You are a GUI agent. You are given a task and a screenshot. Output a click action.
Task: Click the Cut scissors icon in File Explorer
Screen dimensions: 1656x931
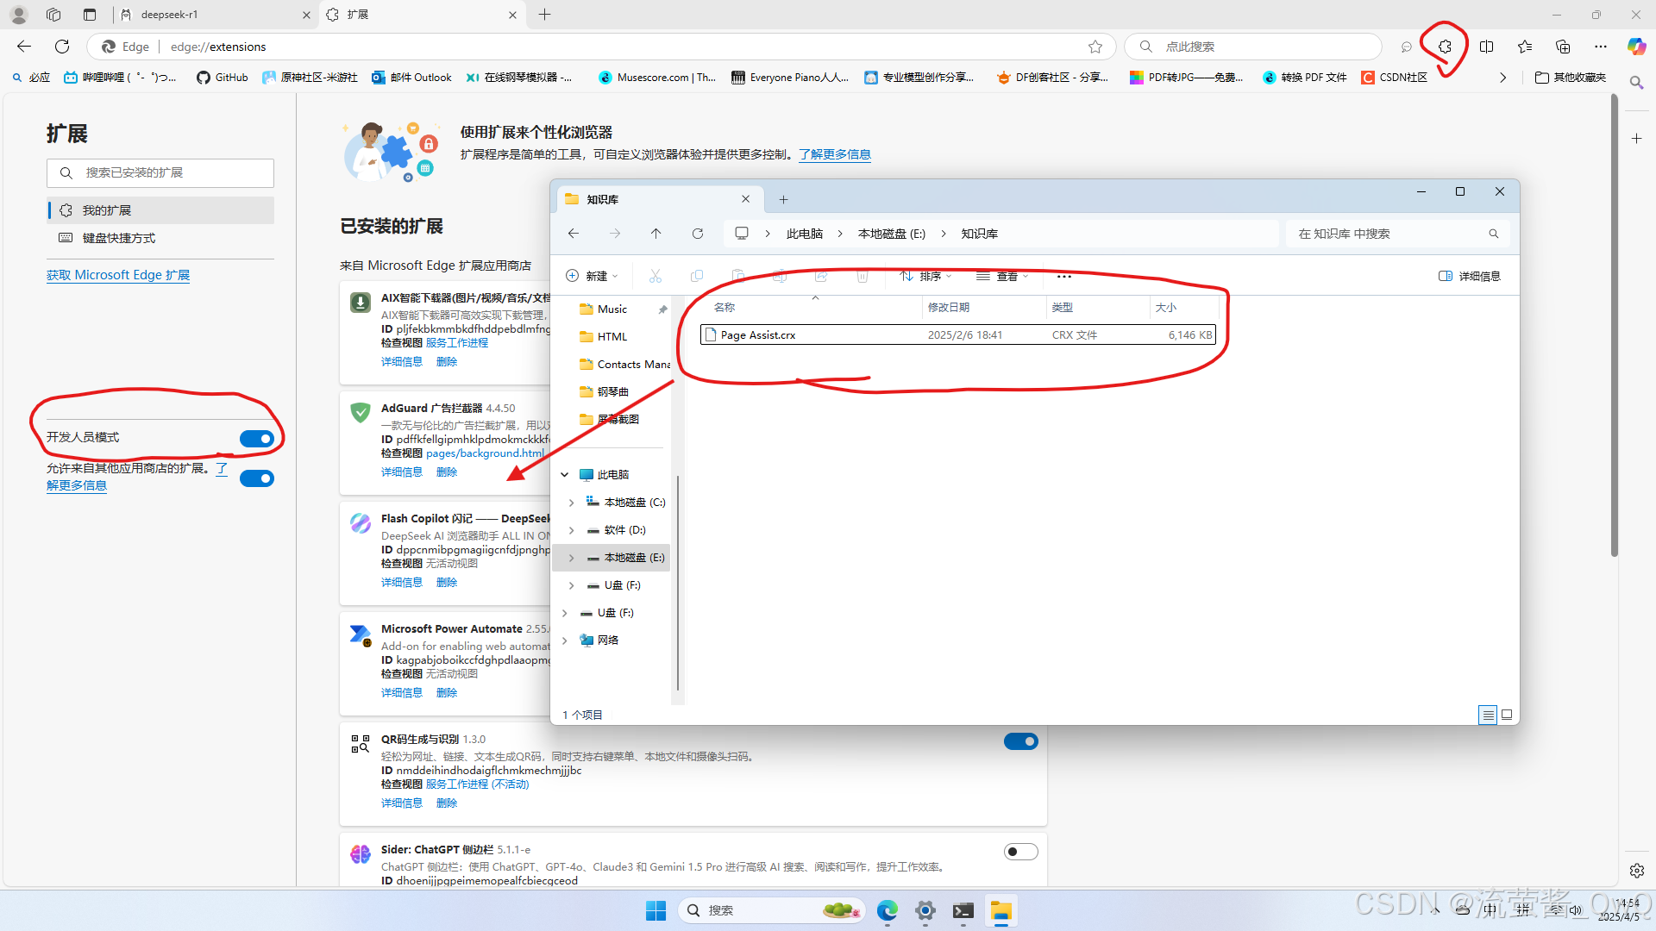pos(655,276)
